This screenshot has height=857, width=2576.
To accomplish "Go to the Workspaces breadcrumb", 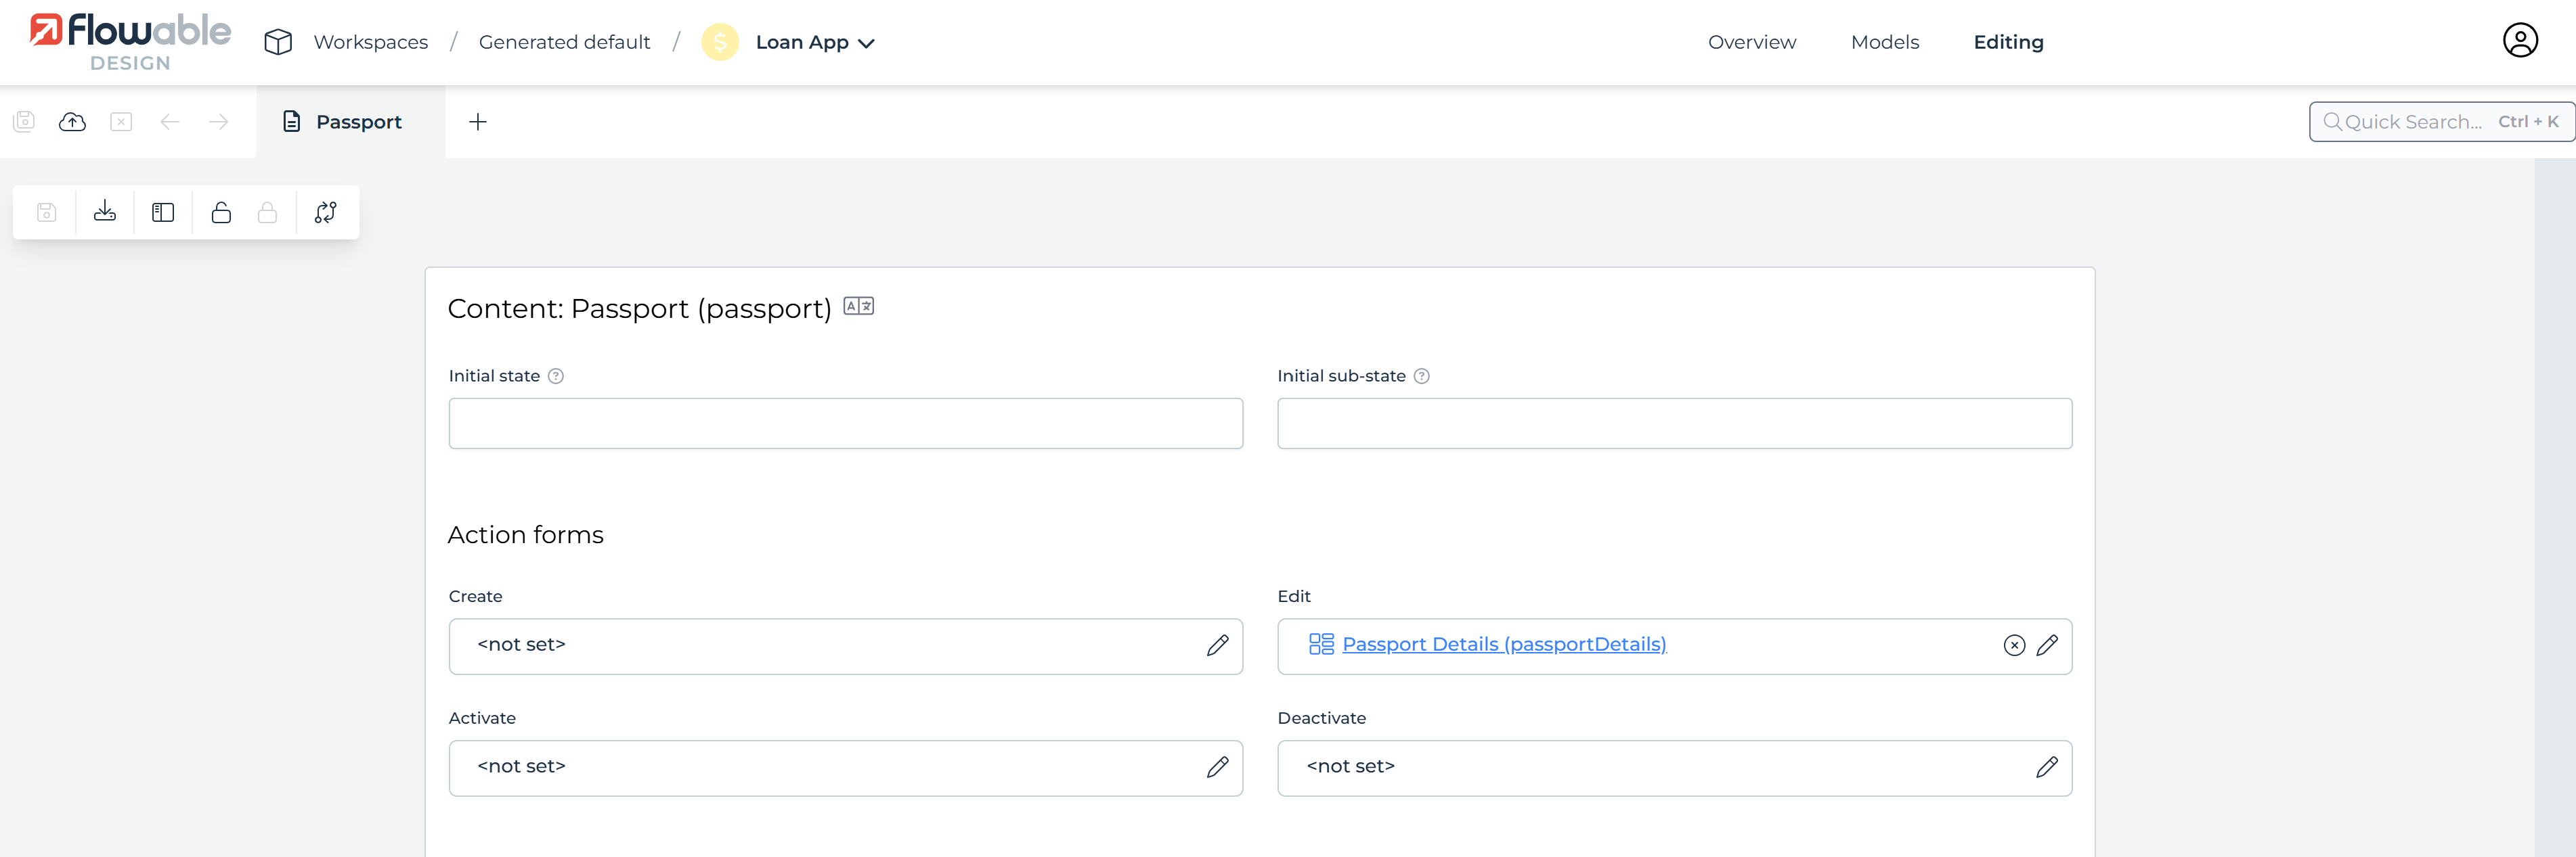I will 370,42.
